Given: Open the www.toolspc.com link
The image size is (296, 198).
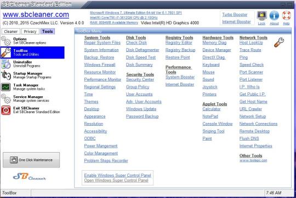Looking at the screenshot, I should 253,160.
